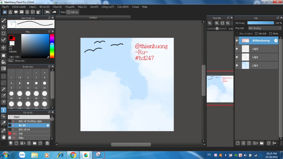Toggle the Đặt lại snap button
283x159 pixels.
click(x=72, y=12)
